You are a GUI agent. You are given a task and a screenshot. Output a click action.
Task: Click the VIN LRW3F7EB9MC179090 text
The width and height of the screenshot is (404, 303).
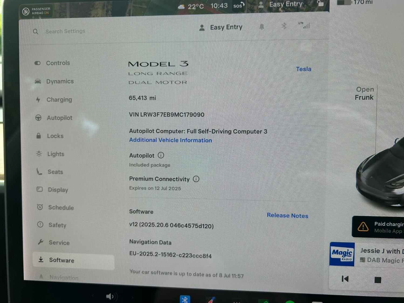point(166,114)
